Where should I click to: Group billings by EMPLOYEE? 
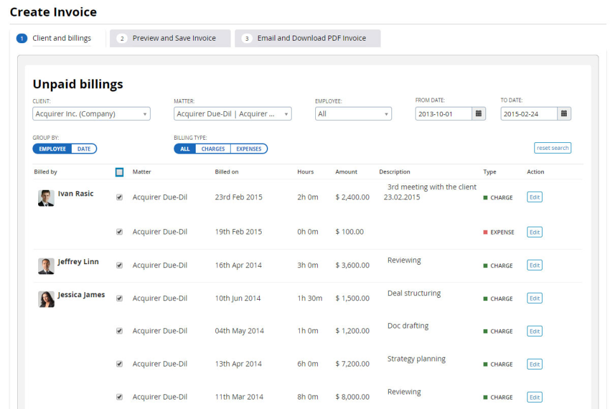tap(51, 149)
